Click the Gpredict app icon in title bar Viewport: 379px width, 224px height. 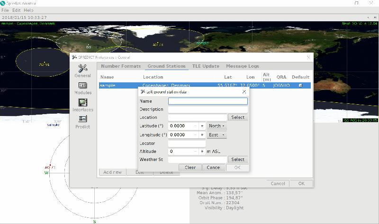click(x=3, y=3)
